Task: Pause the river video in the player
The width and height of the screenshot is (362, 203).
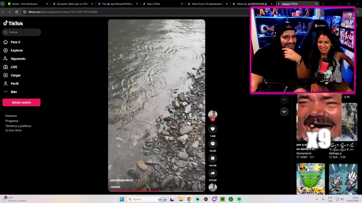Action: pyautogui.click(x=157, y=105)
